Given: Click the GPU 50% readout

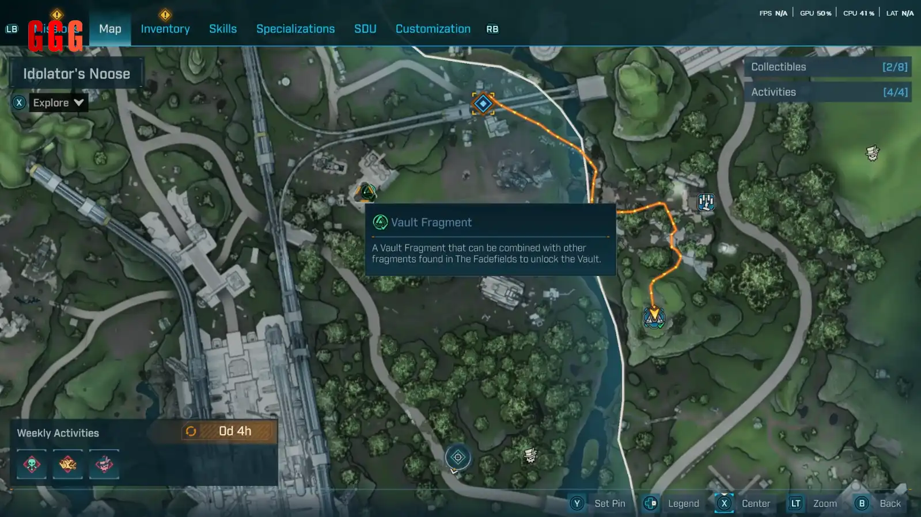Looking at the screenshot, I should pyautogui.click(x=816, y=13).
